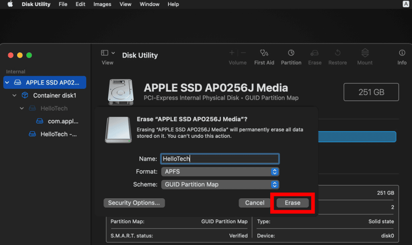Select Container disk1 in sidebar
The width and height of the screenshot is (412, 245).
click(54, 95)
